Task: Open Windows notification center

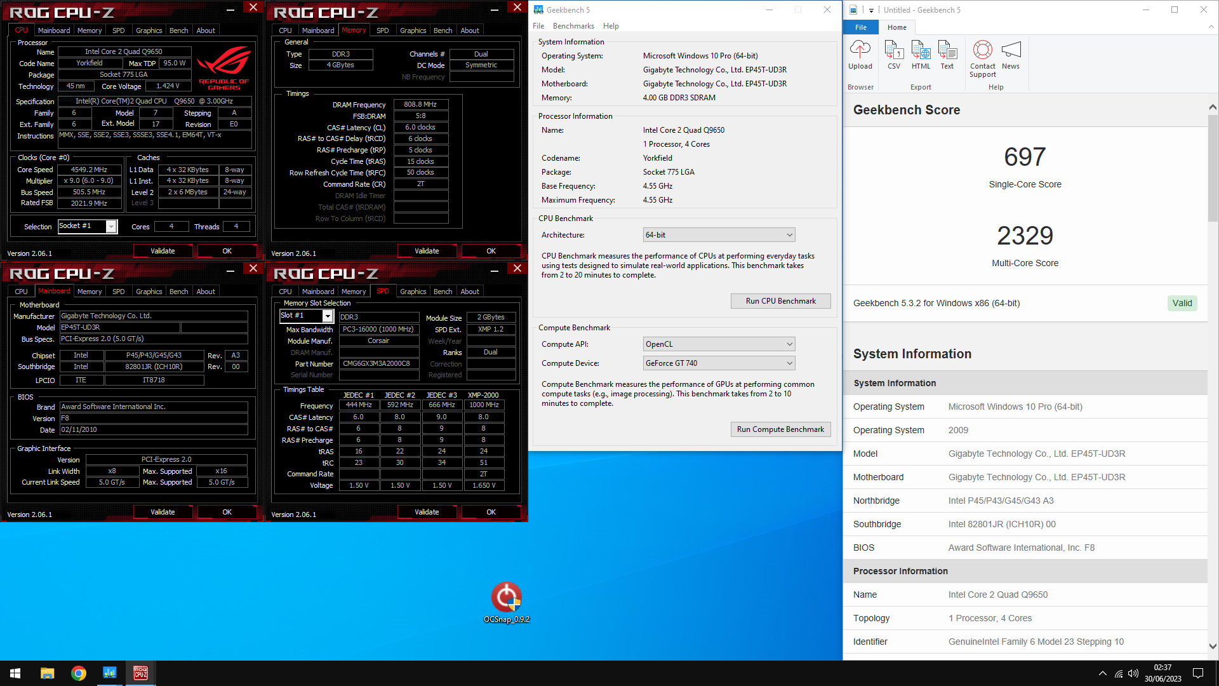Action: [x=1198, y=673]
